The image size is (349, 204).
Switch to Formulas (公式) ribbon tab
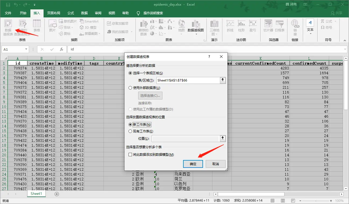pyautogui.click(x=71, y=13)
